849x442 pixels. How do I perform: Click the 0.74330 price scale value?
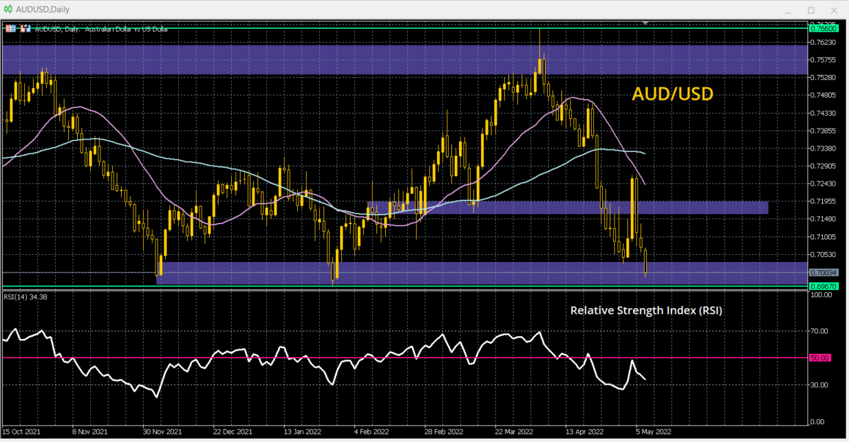823,113
